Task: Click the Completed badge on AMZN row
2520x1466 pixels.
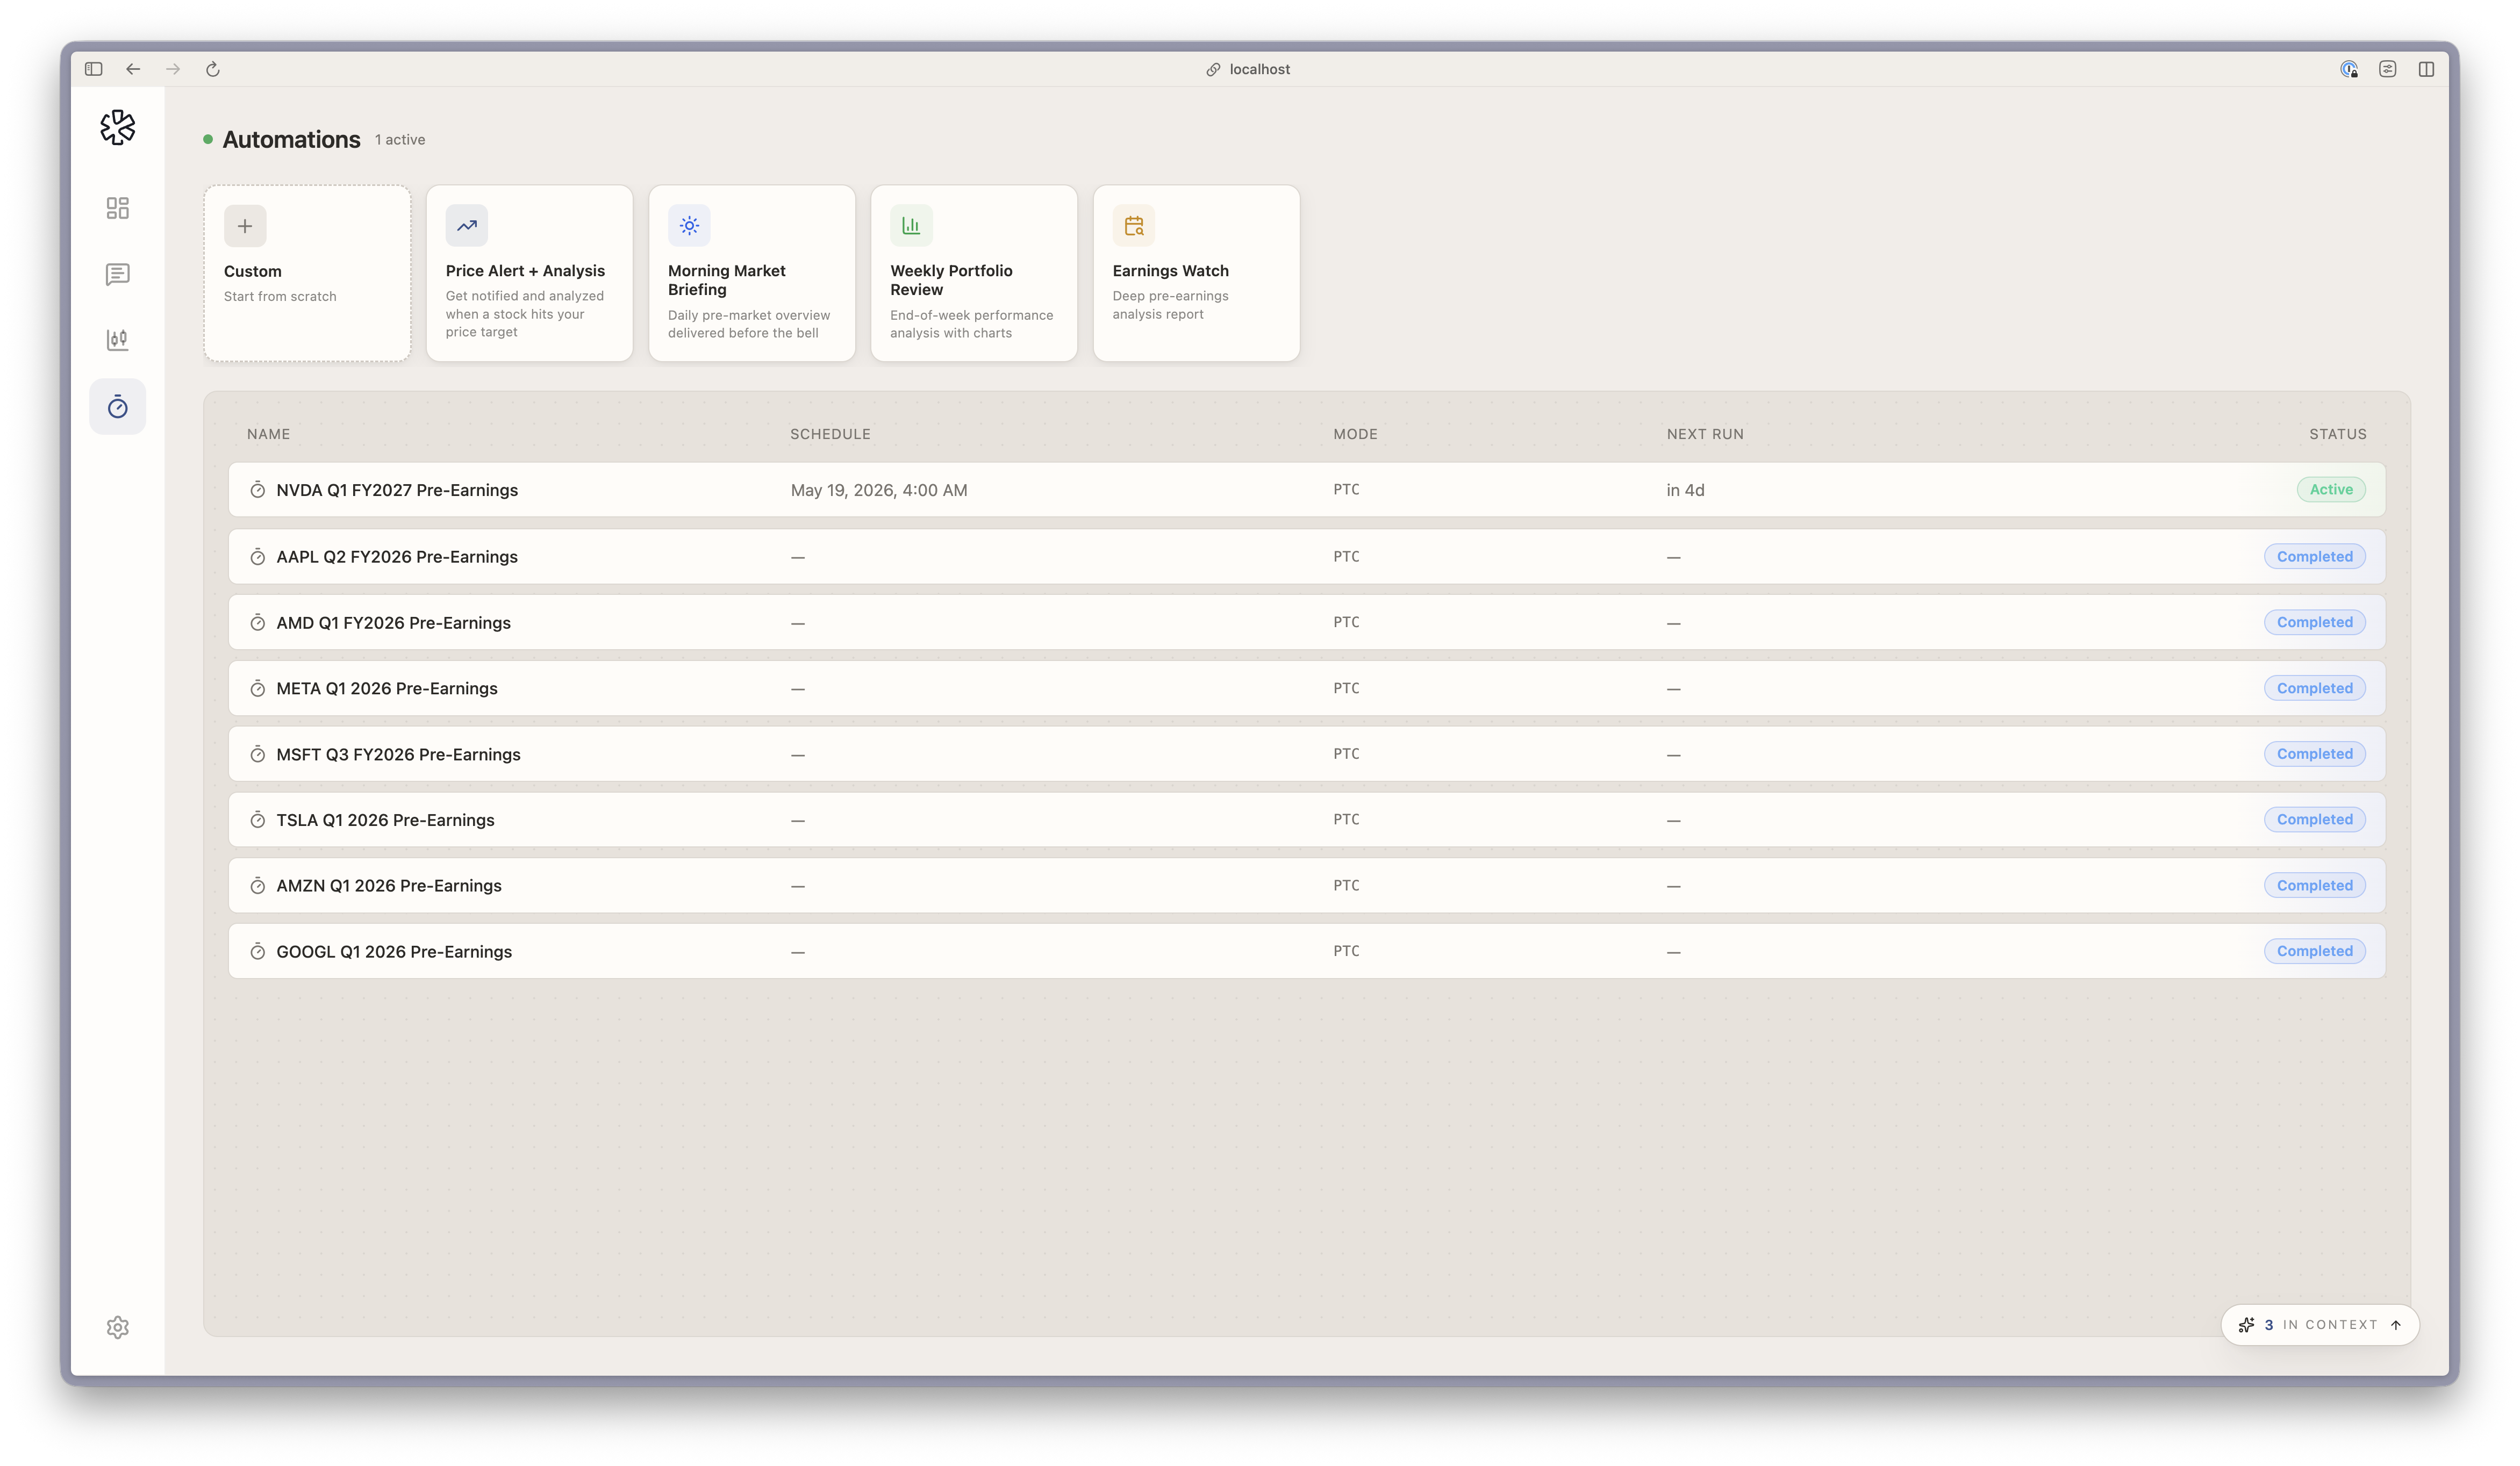Action: 2315,886
